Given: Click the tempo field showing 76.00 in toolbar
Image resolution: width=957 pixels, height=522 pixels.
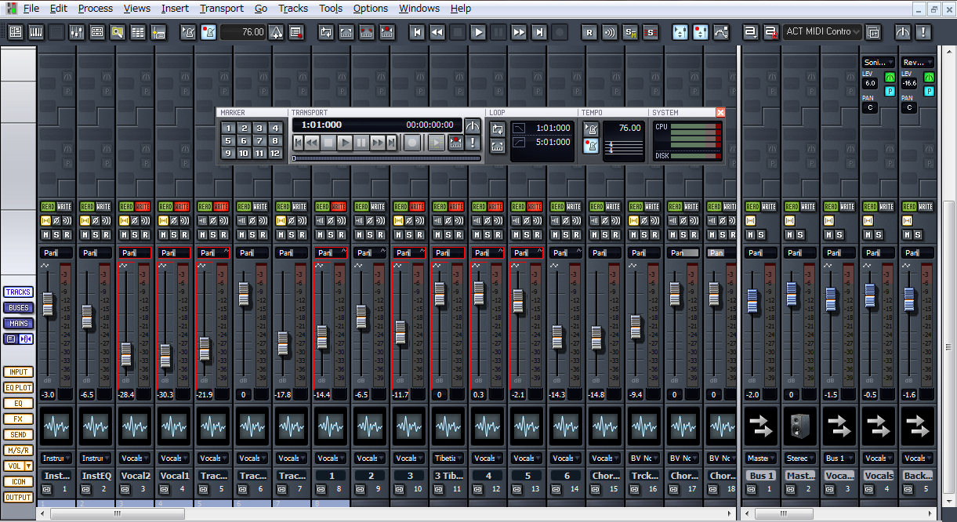Looking at the screenshot, I should click(x=244, y=32).
